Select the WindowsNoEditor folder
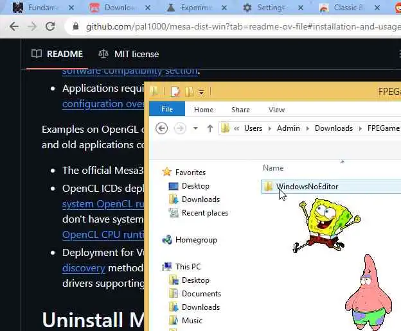Image resolution: width=401 pixels, height=331 pixels. coord(331,187)
